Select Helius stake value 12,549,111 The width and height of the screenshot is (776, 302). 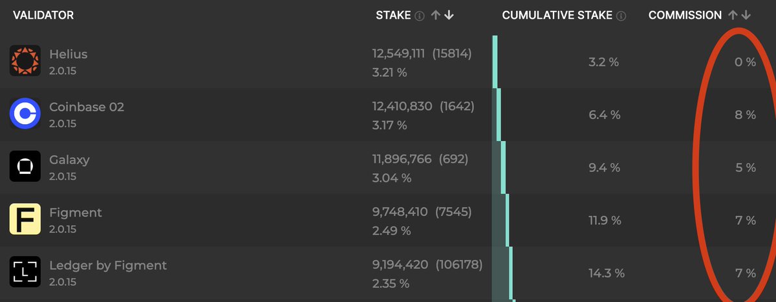398,54
